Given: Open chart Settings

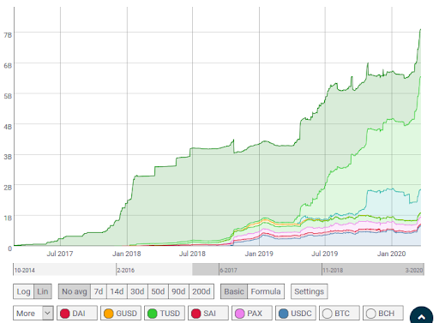Looking at the screenshot, I should (310, 291).
